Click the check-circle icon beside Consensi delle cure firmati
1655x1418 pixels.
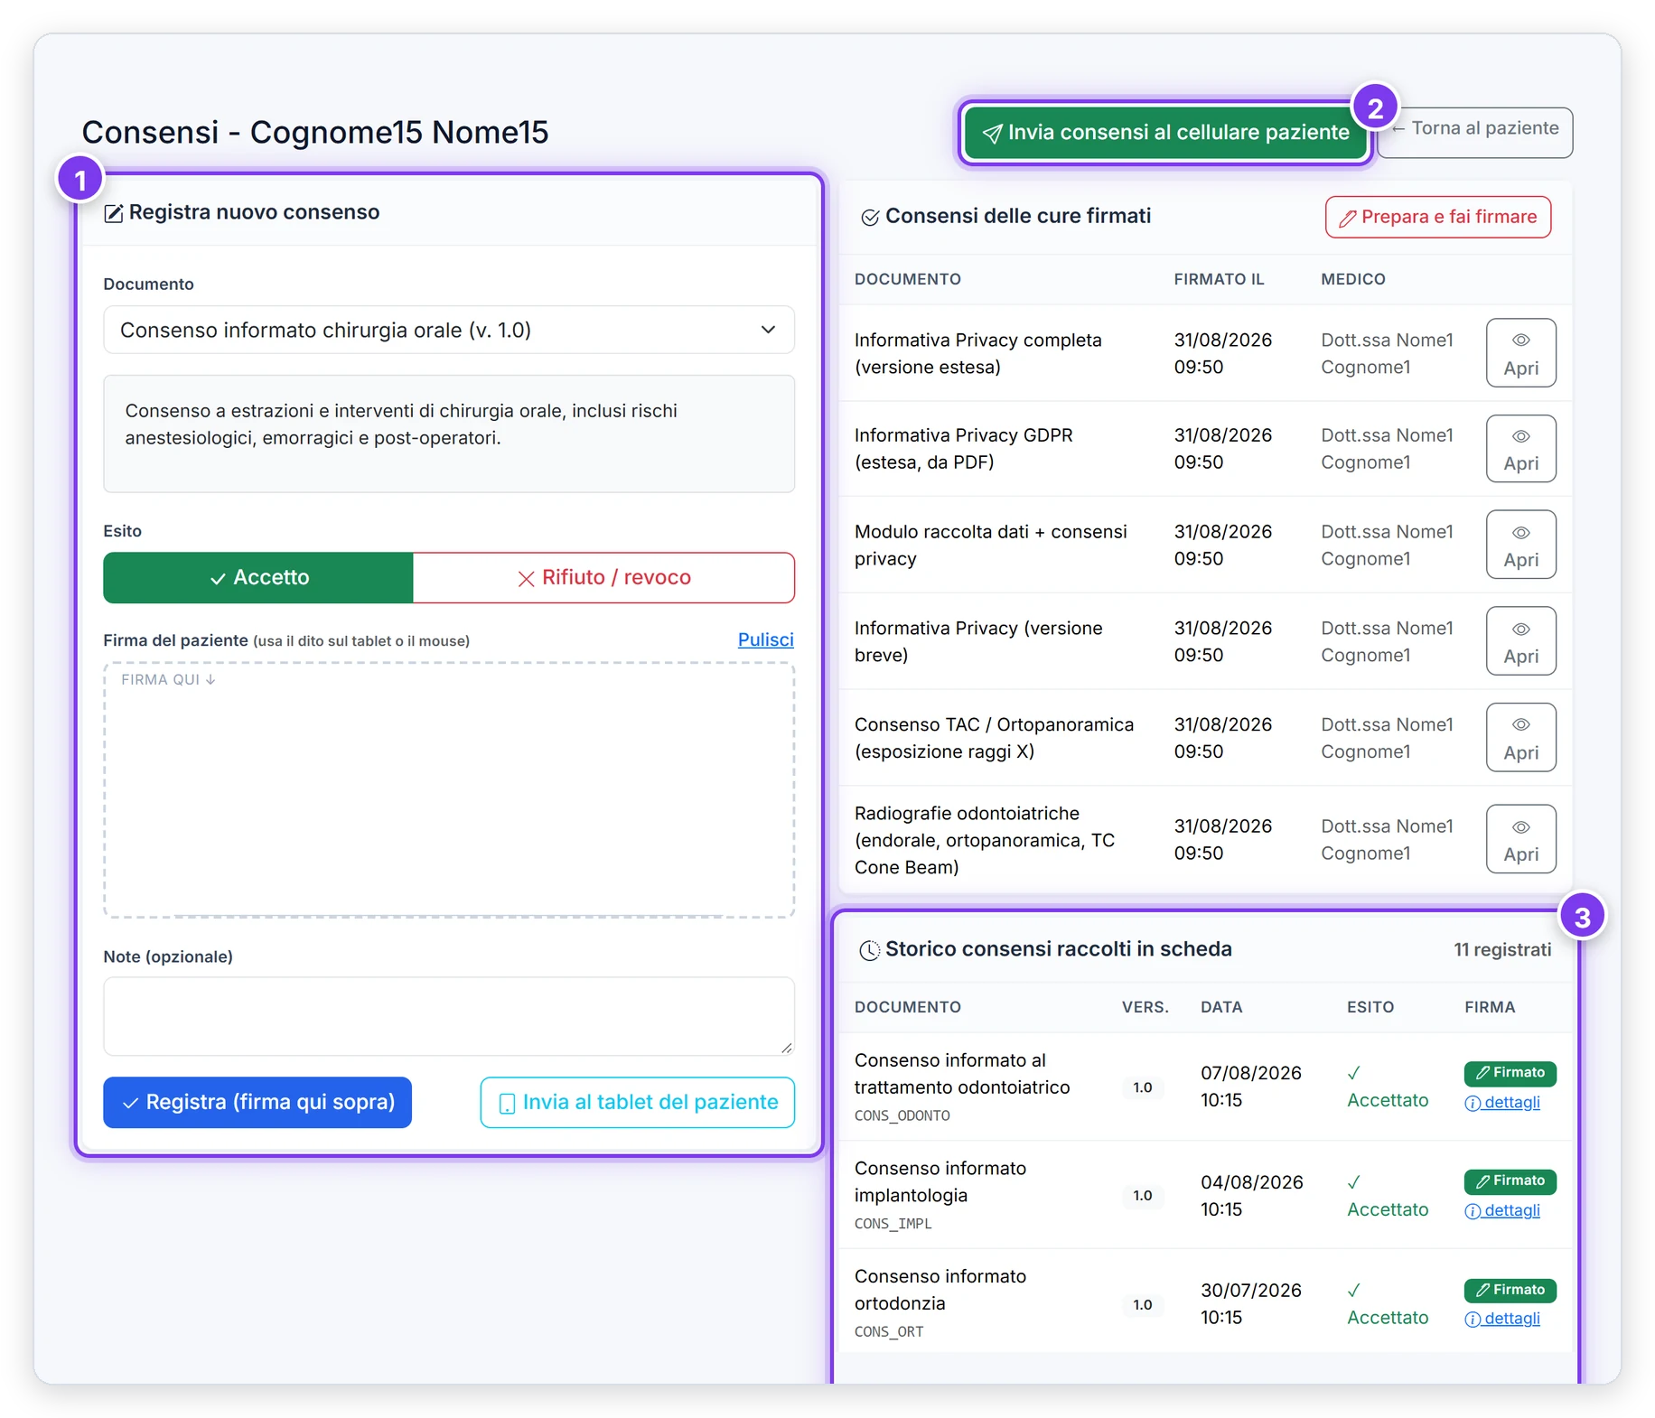click(870, 217)
